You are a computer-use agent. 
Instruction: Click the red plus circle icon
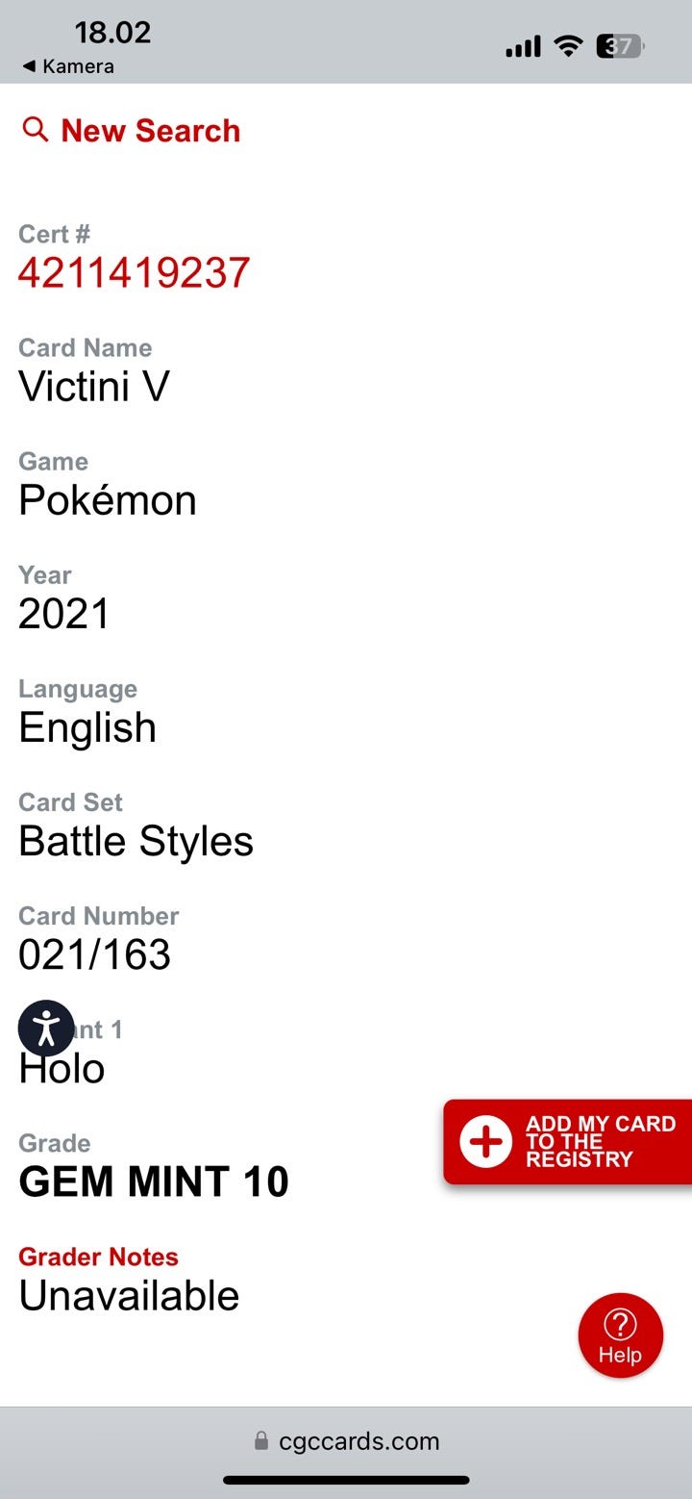click(x=485, y=1142)
